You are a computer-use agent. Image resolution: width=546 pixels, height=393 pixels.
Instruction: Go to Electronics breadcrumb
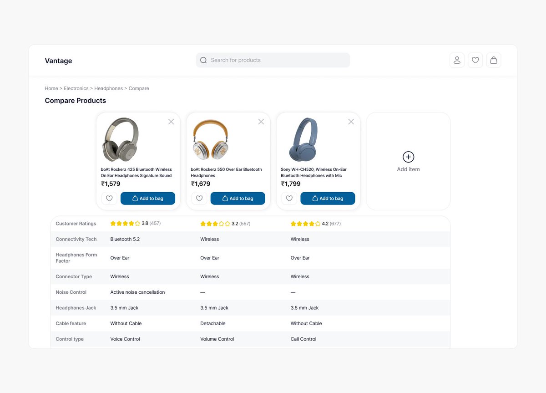click(76, 88)
